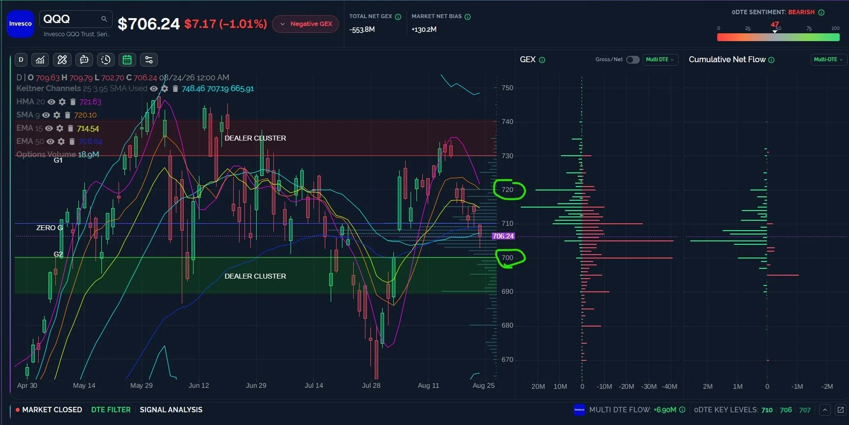Open EMA 50 settings gear

pyautogui.click(x=61, y=142)
